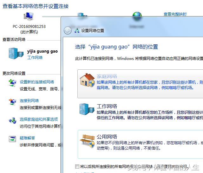Choose the 家庭网络 title text

(107, 76)
